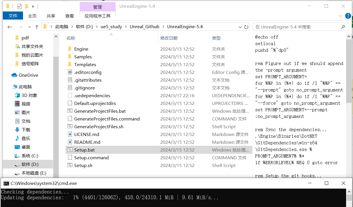Click the GenerateProjectFiles.sh file icon
The image size is (353, 207).
pos(70,126)
